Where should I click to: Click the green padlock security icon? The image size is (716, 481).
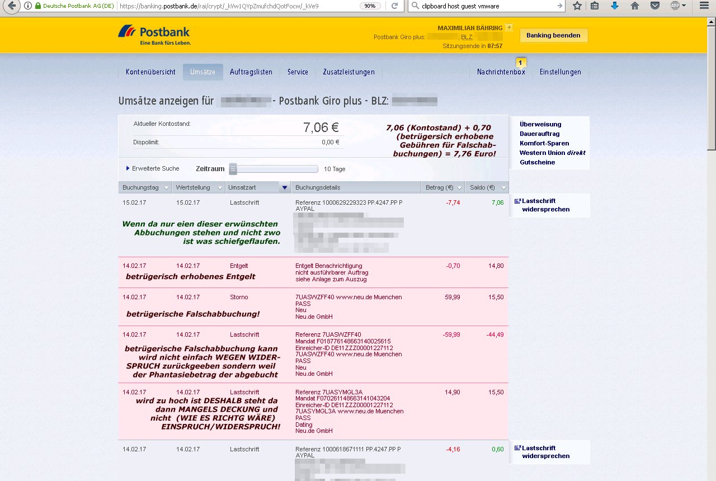click(38, 6)
